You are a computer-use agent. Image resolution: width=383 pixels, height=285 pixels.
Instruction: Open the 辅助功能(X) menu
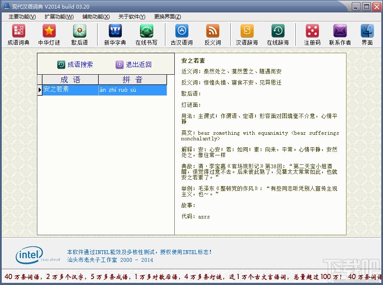[96, 17]
